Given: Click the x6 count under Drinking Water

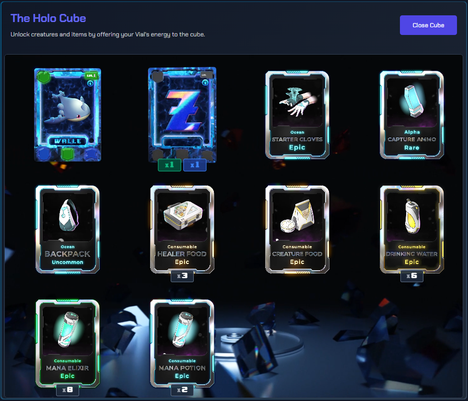Looking at the screenshot, I should click(411, 276).
